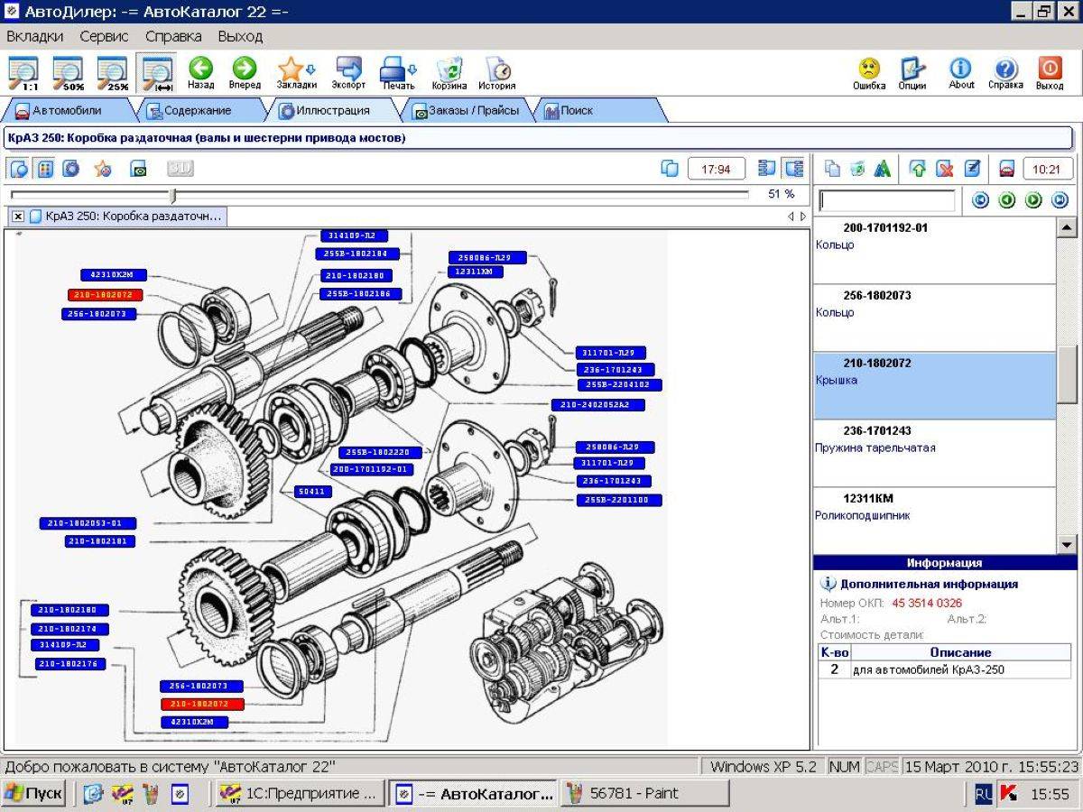Select the 236-1701243 Пружина тарельчатая item
The width and height of the screenshot is (1083, 812).
pos(934,453)
